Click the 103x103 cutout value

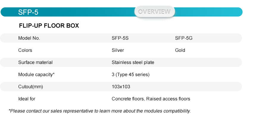pyautogui.click(x=121, y=87)
